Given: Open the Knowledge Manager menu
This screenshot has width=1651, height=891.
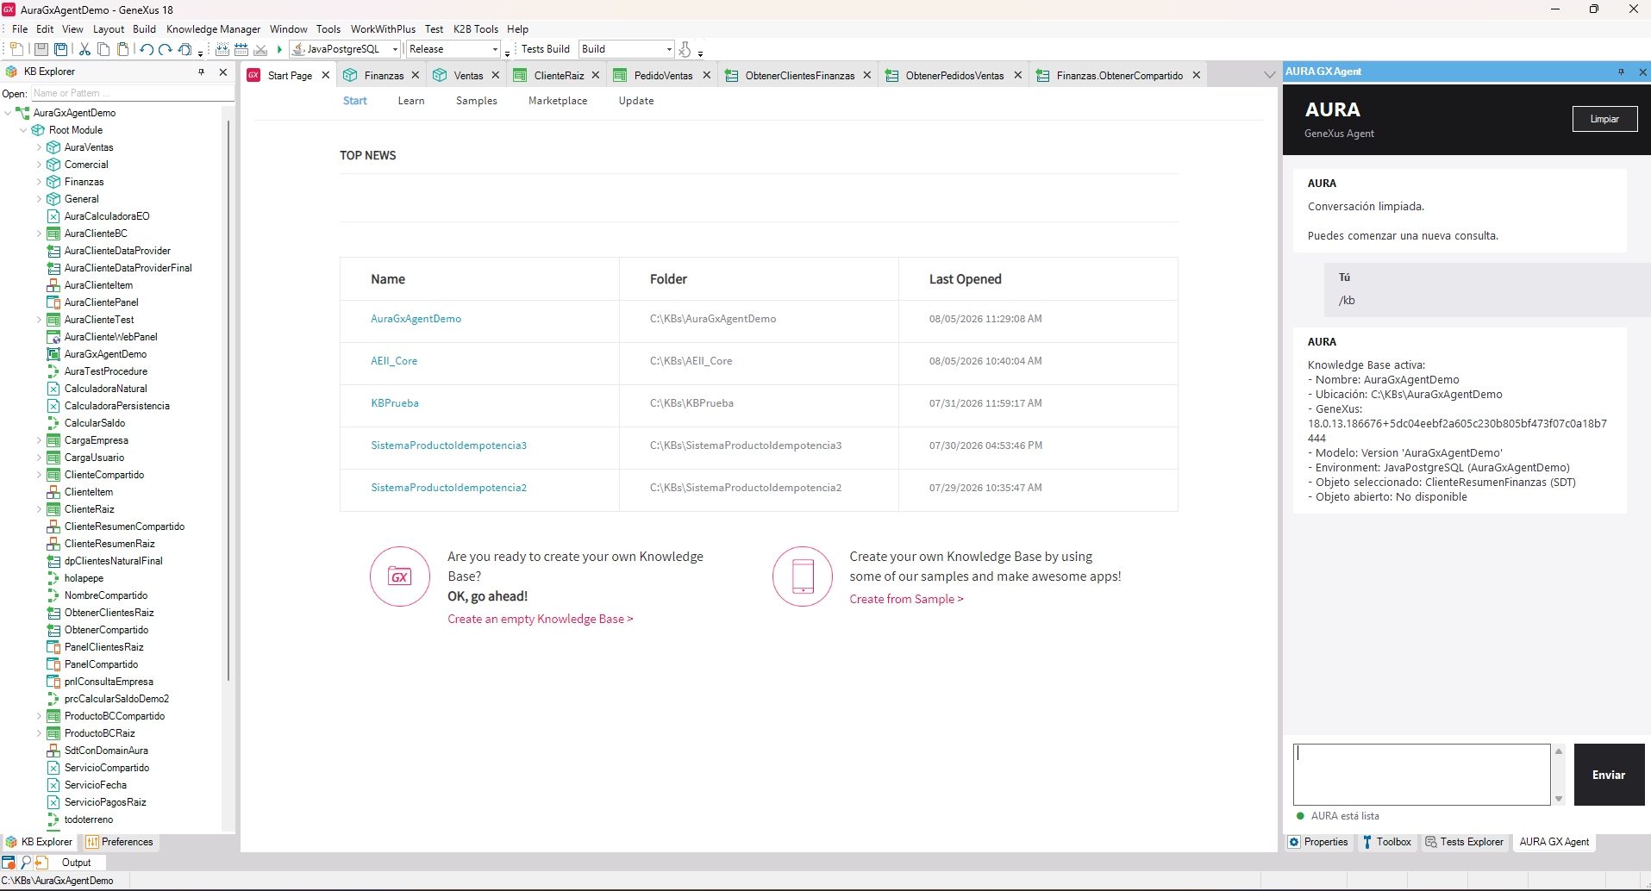Looking at the screenshot, I should (213, 28).
